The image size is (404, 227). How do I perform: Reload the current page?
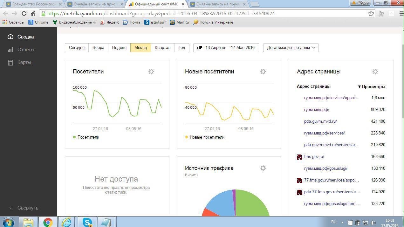(x=24, y=14)
